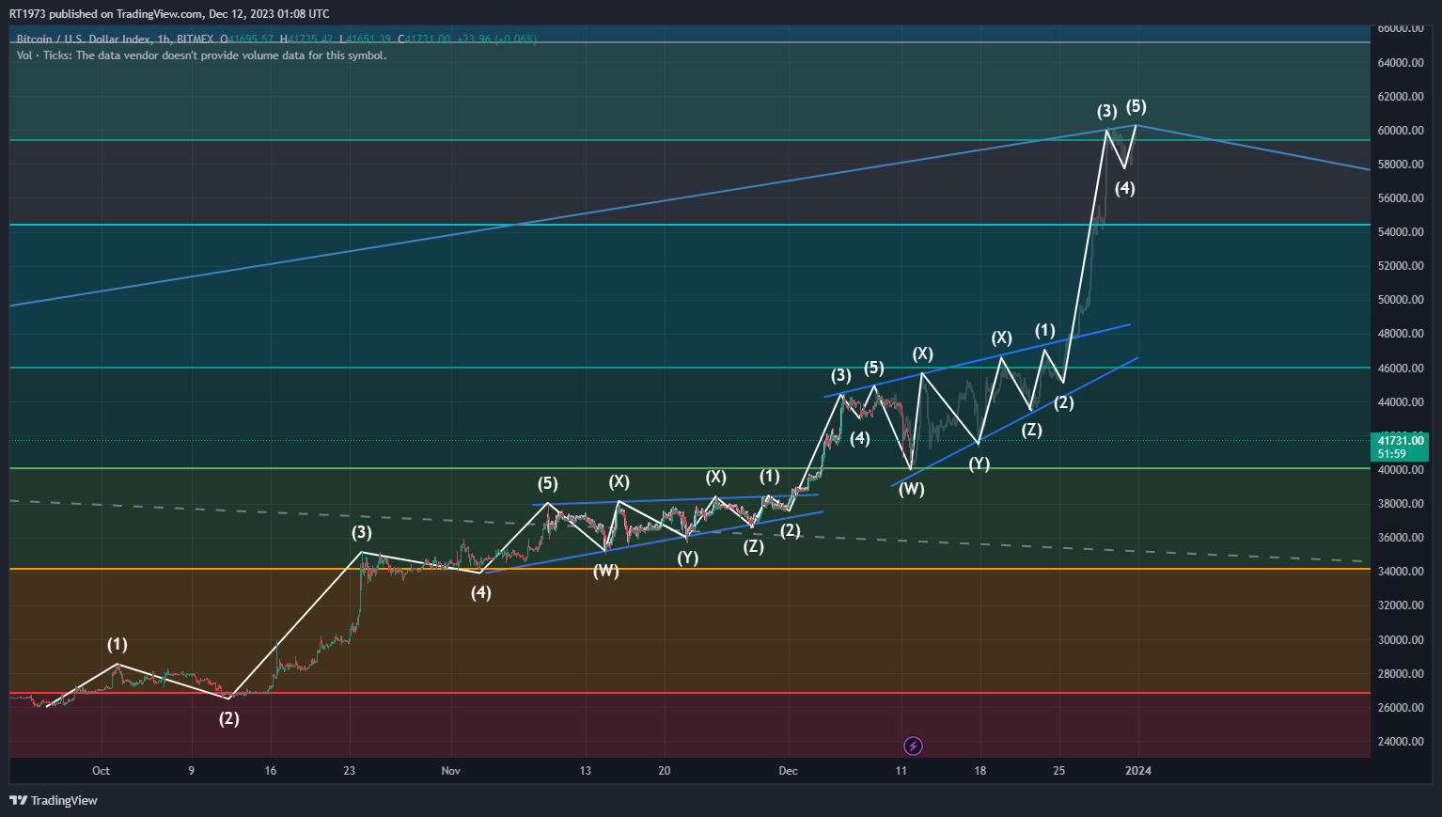Click the 16 date label after Oct
Screen dimensions: 1442x817
271,771
